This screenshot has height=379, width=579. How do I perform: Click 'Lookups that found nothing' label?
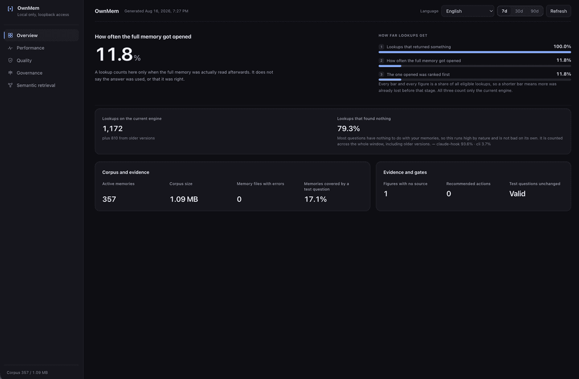pos(363,118)
